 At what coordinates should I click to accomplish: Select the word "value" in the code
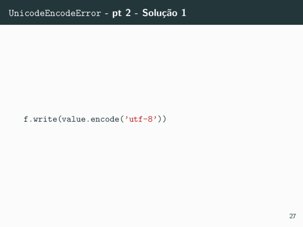pyautogui.click(x=74, y=119)
